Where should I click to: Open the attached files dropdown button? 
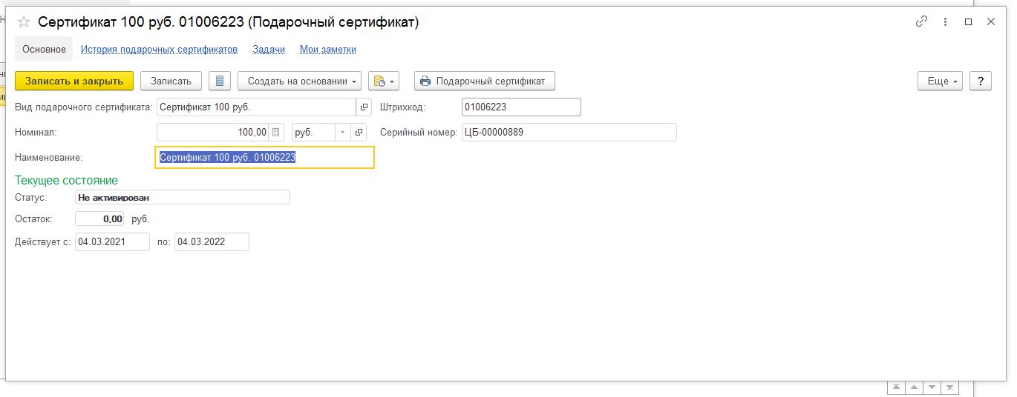point(384,81)
